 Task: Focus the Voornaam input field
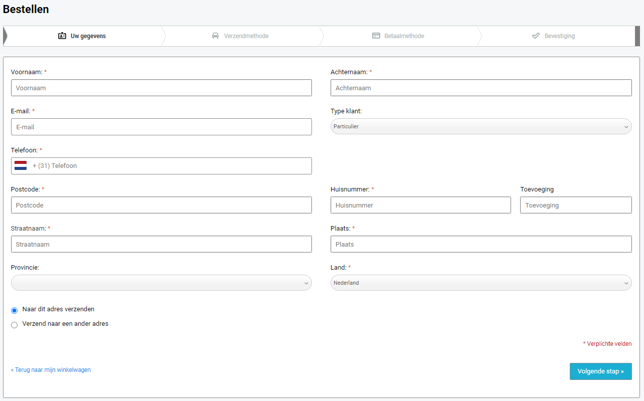[161, 88]
